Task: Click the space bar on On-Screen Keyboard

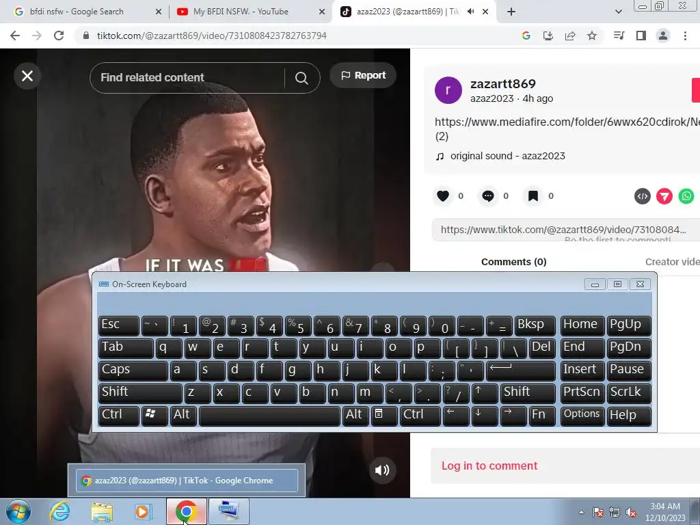Action: pyautogui.click(x=269, y=416)
